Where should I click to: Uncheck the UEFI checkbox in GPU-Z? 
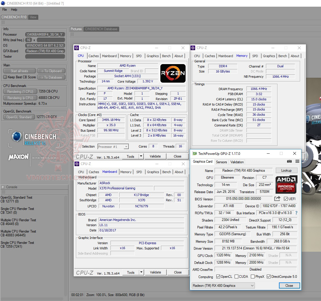pyautogui.click(x=285, y=199)
